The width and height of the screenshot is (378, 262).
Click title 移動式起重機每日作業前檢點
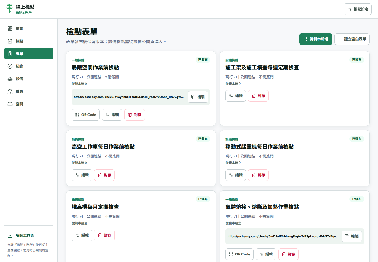(260, 147)
